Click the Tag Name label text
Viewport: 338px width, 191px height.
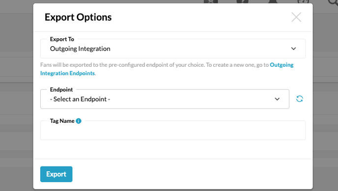[62, 121]
